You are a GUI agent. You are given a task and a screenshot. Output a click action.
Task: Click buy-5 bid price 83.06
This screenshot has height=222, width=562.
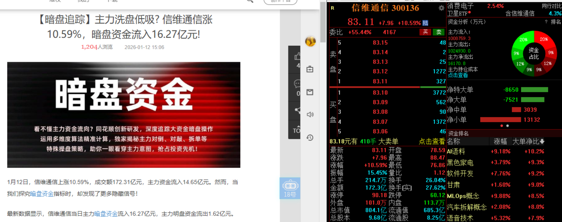380,131
